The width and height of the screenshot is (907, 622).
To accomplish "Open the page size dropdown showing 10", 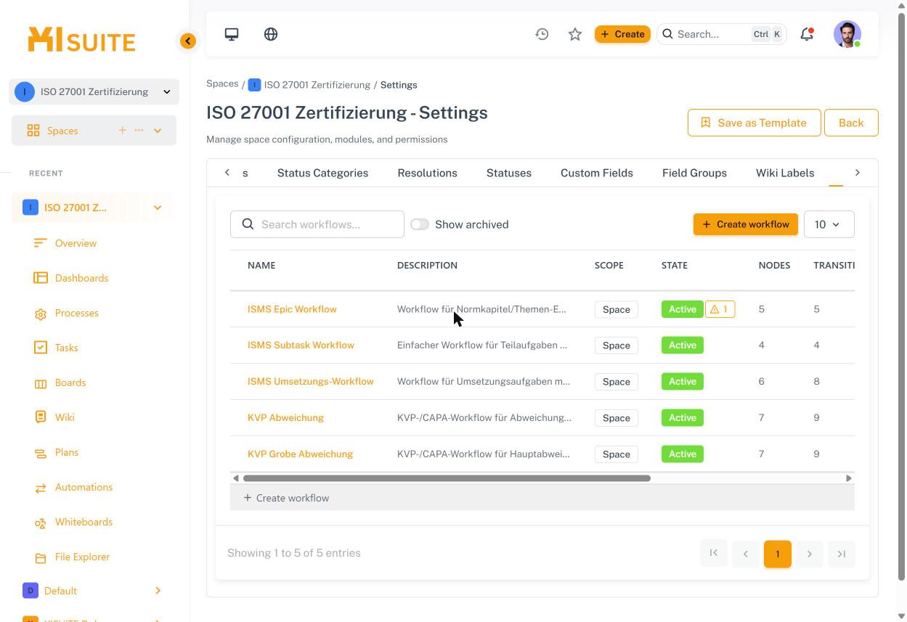I will pyautogui.click(x=829, y=224).
